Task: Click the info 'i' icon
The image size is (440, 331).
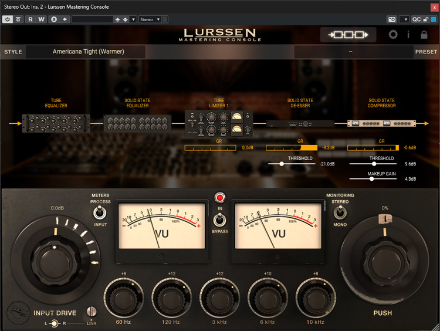Action: coord(408,35)
